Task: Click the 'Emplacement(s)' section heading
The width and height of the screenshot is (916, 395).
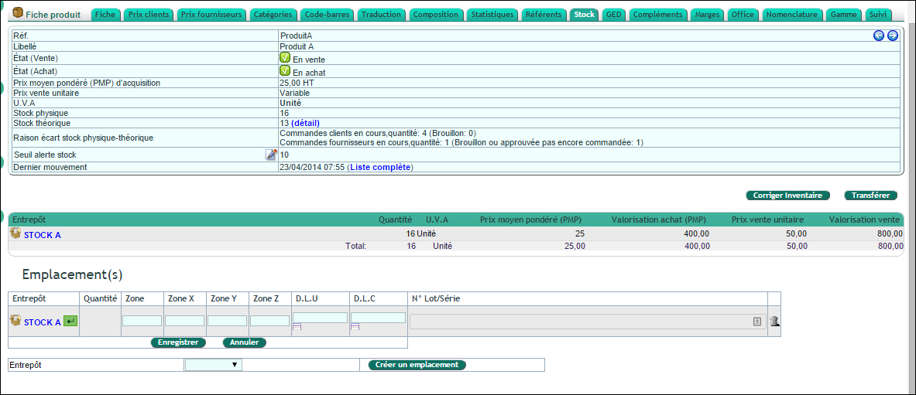Action: [73, 274]
